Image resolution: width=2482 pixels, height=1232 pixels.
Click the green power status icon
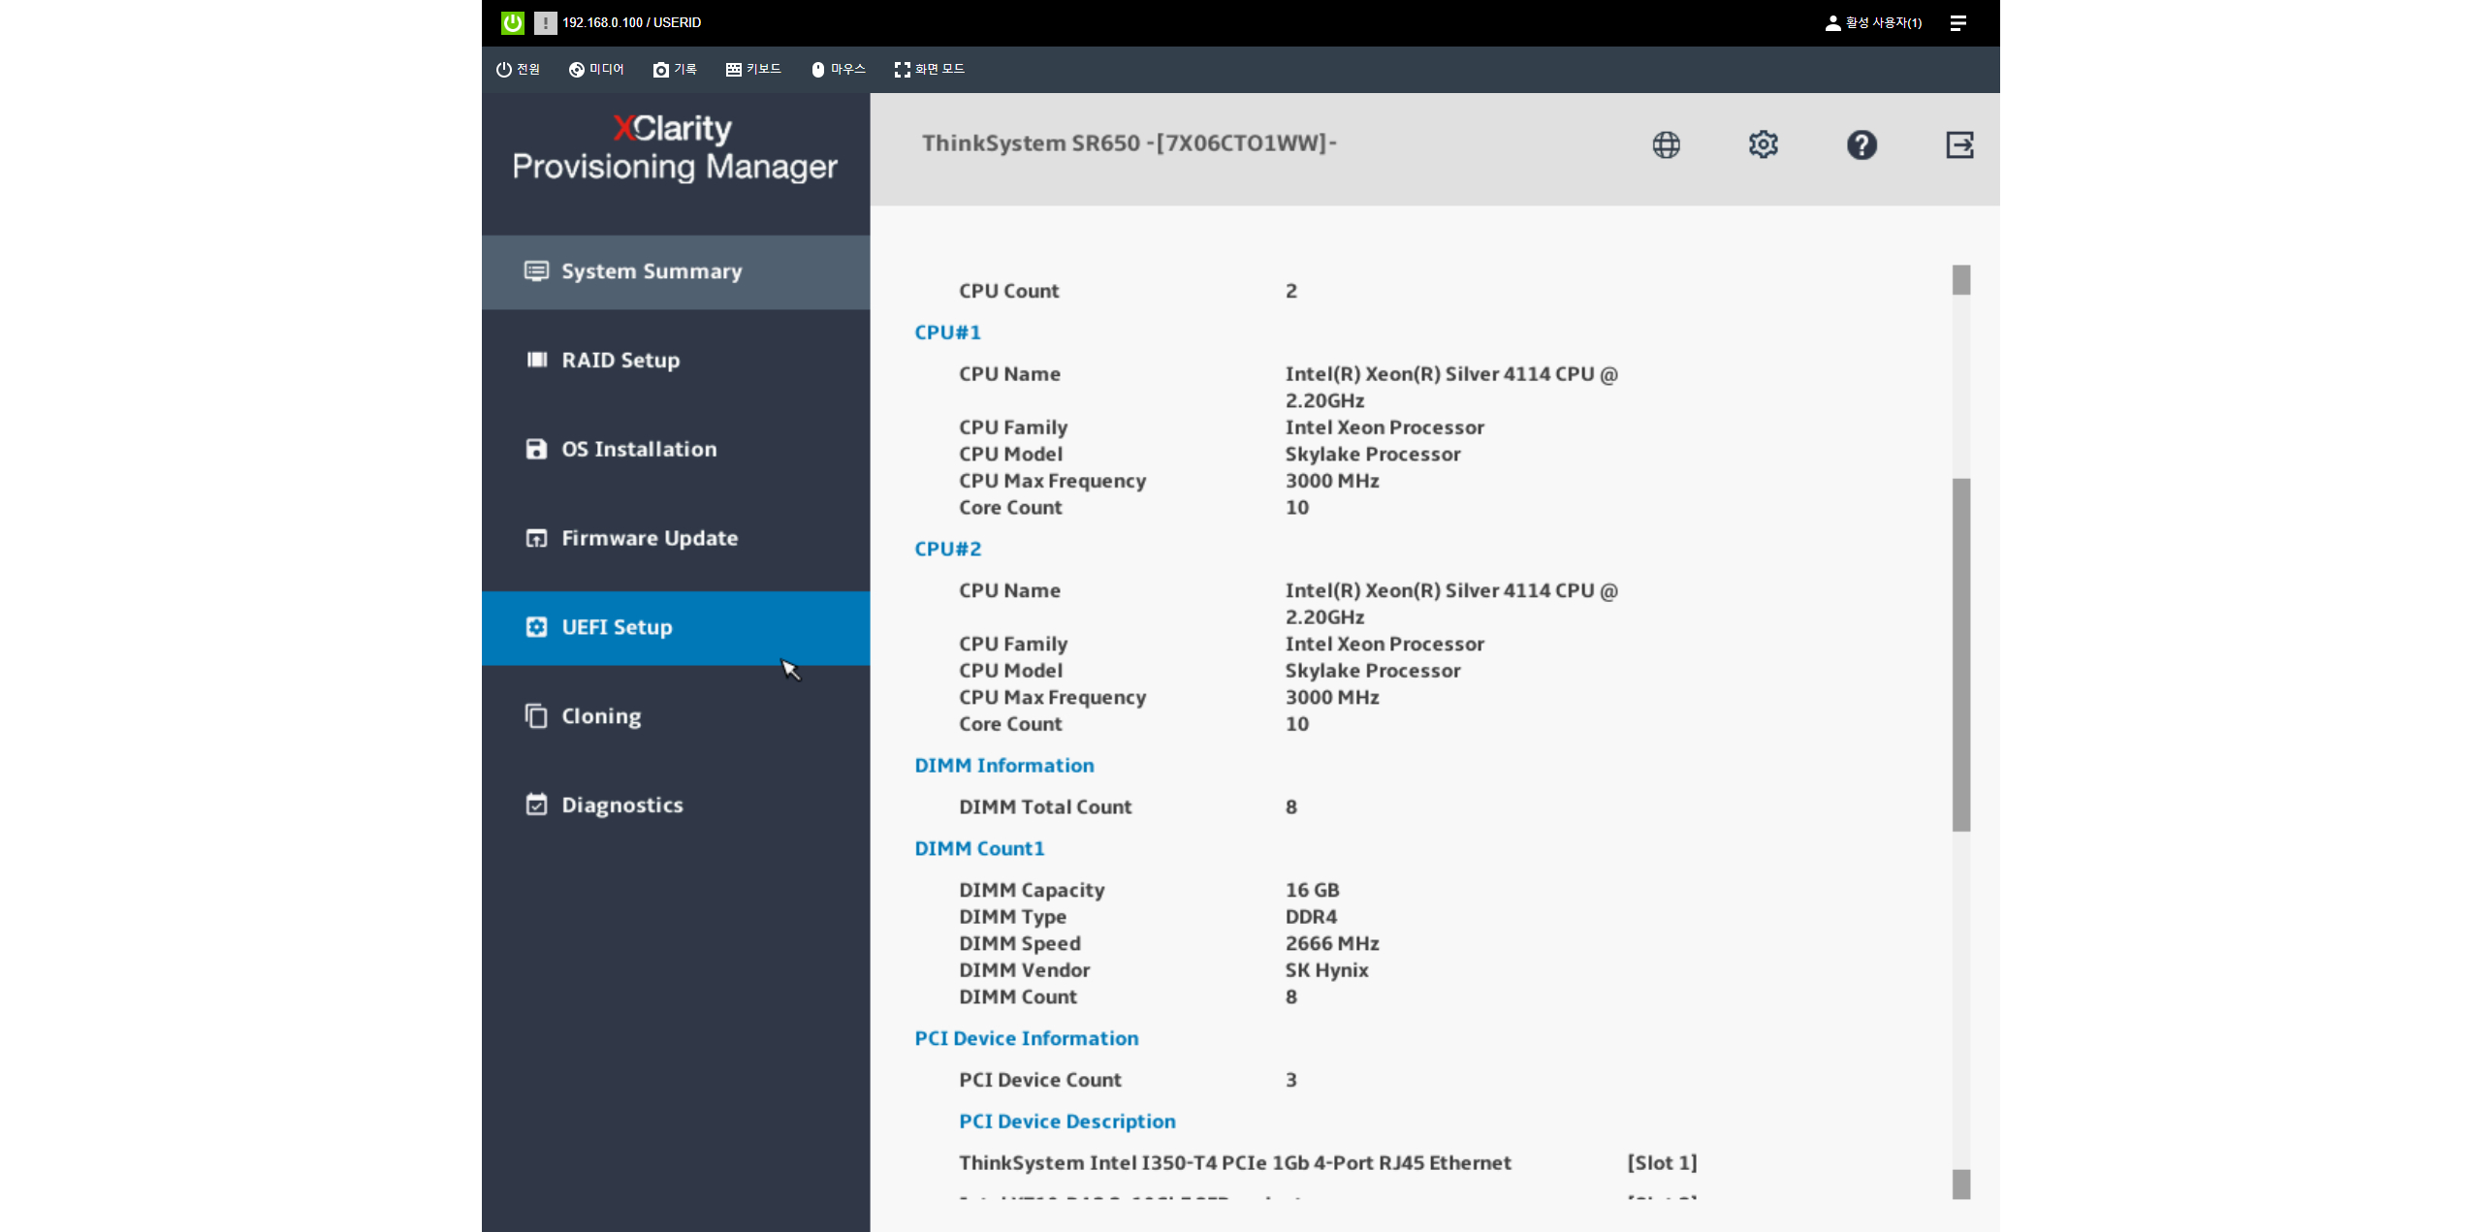pos(513,22)
